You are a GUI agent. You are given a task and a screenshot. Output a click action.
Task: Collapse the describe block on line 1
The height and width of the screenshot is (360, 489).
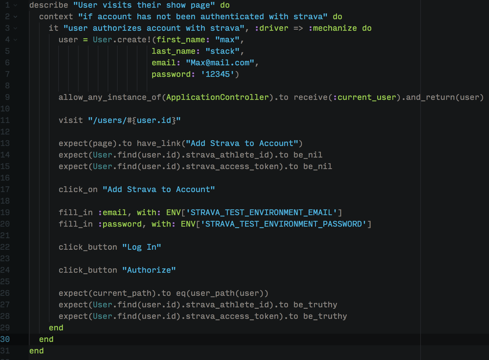pos(15,5)
